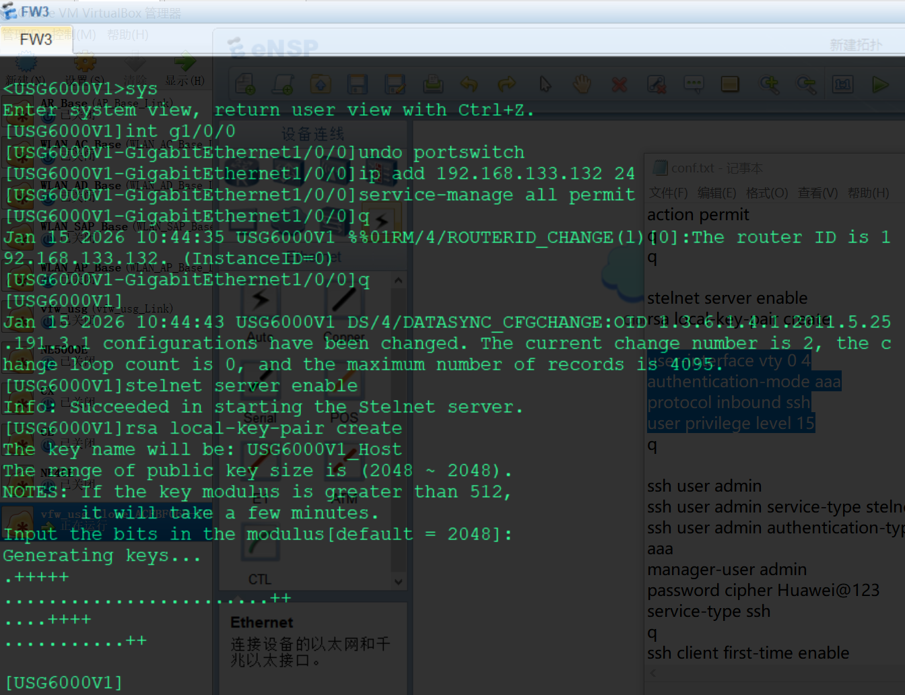Click the scroll down arrow in cable list
Image resolution: width=905 pixels, height=695 pixels.
tap(399, 581)
